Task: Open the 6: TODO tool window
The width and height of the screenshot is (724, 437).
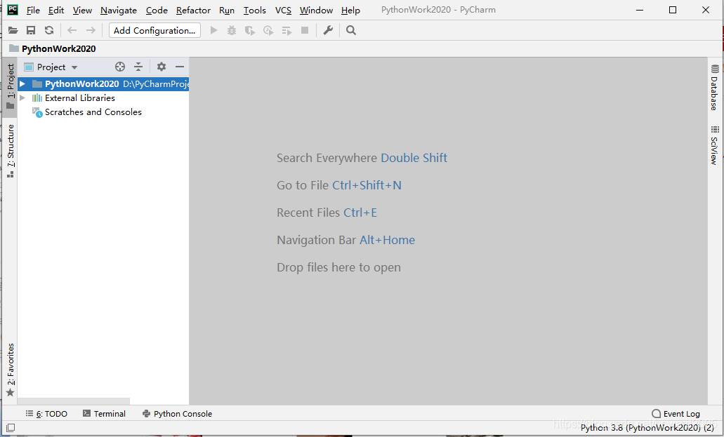Action: (46, 414)
